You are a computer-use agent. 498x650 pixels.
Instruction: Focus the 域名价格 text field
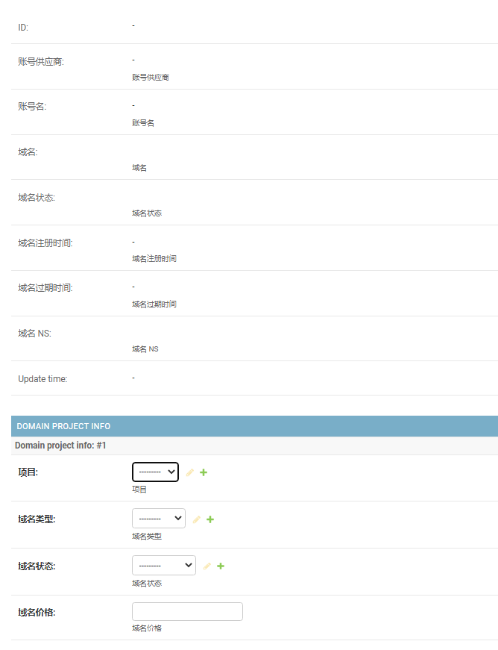(x=187, y=612)
